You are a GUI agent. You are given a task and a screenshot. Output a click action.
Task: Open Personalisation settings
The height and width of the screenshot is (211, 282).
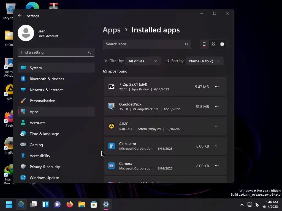tap(56, 101)
